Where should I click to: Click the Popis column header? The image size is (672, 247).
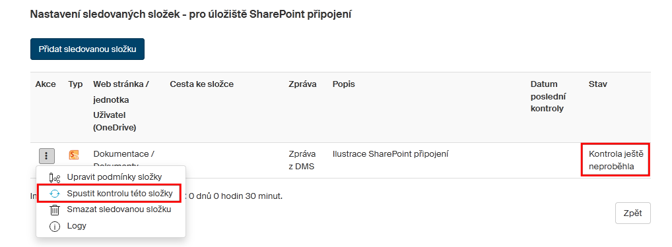344,84
